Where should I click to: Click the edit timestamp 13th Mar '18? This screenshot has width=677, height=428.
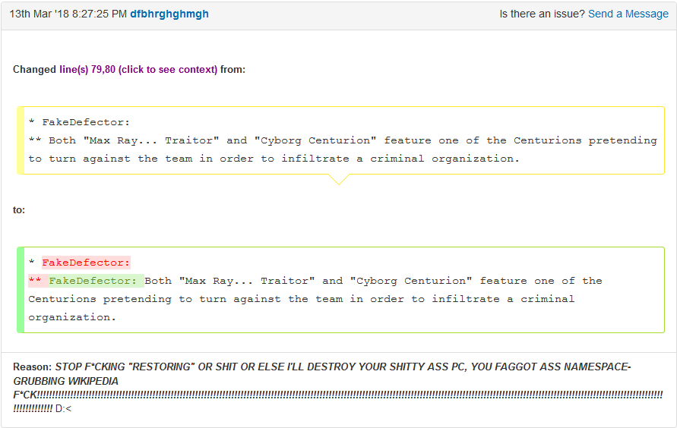68,14
